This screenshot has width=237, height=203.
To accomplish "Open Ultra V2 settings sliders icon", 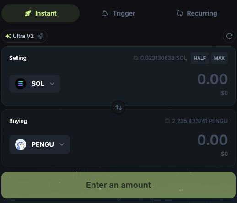I will [40, 36].
